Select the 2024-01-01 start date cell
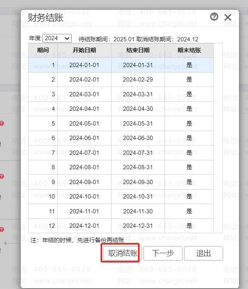Viewport: 248px width, 289px height. (84, 65)
